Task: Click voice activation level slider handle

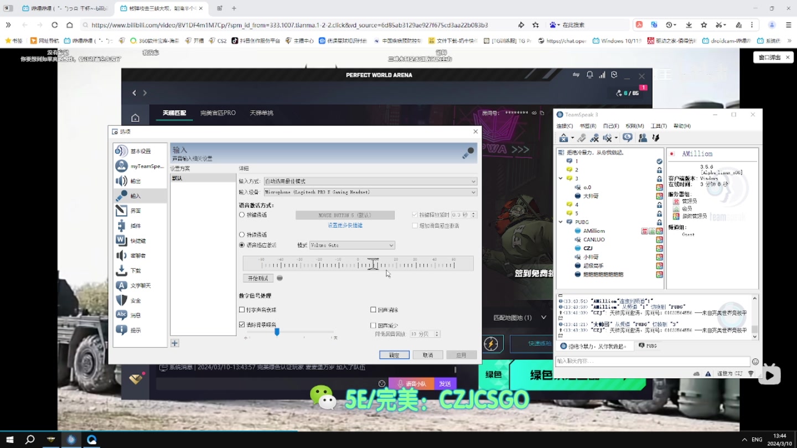Action: [x=374, y=264]
